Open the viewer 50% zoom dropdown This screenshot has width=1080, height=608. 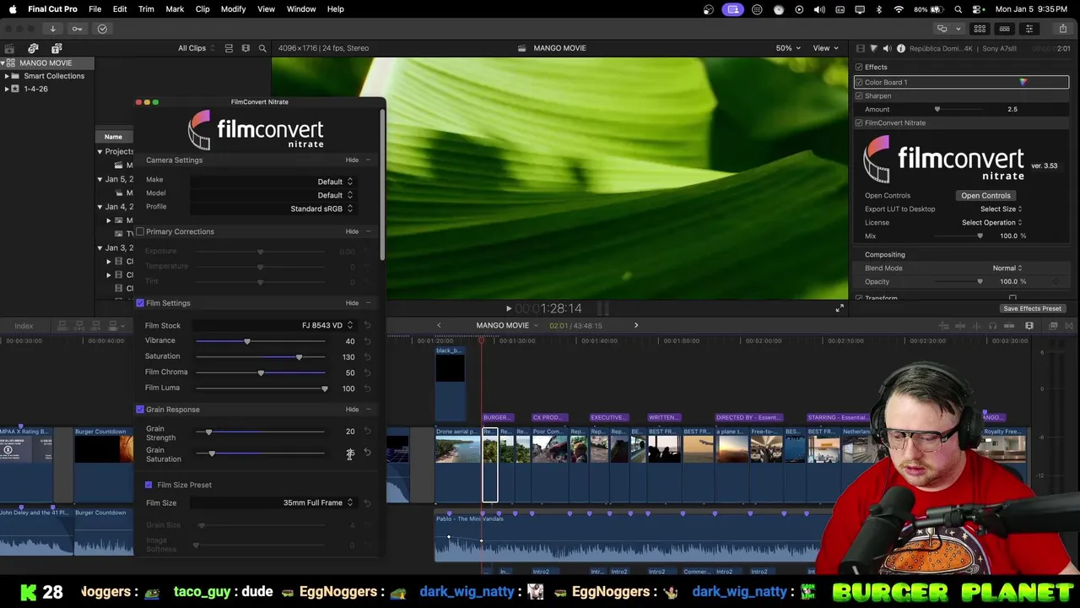coord(788,48)
